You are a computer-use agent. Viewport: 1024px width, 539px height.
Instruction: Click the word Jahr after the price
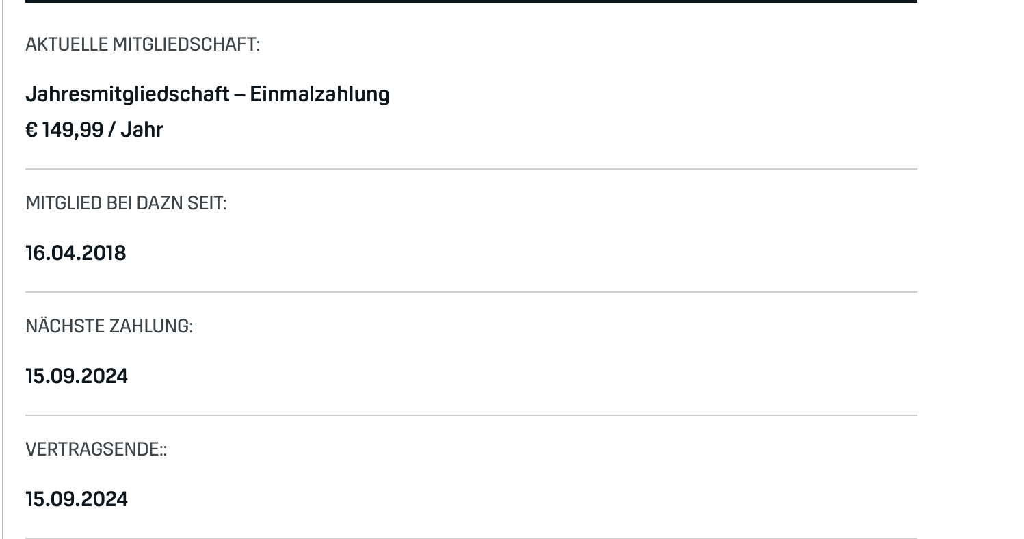click(x=142, y=129)
